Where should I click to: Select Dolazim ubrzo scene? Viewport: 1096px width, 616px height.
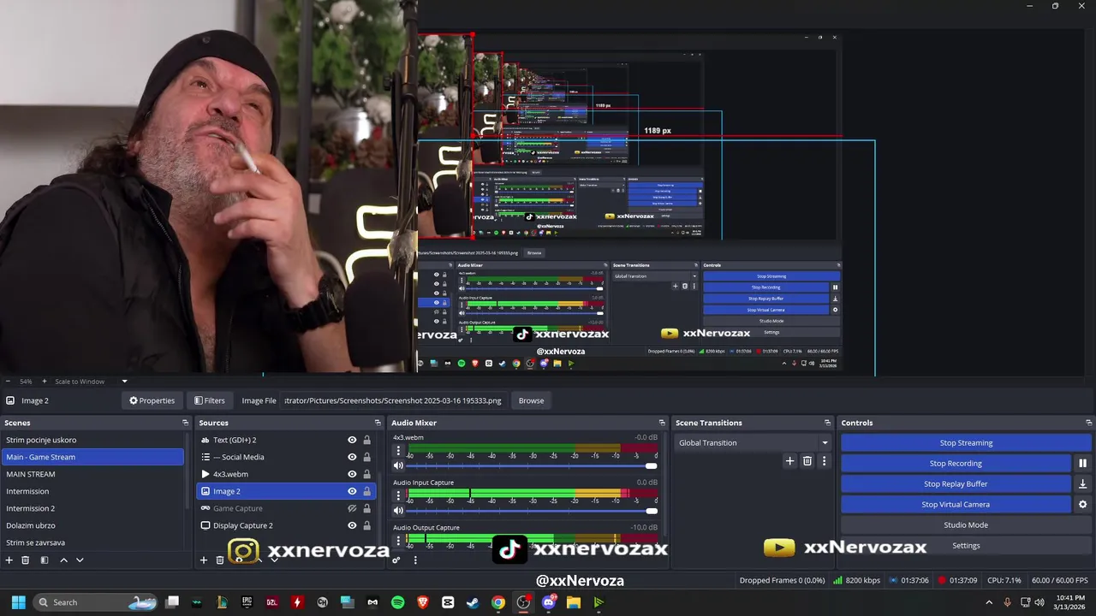tap(92, 525)
